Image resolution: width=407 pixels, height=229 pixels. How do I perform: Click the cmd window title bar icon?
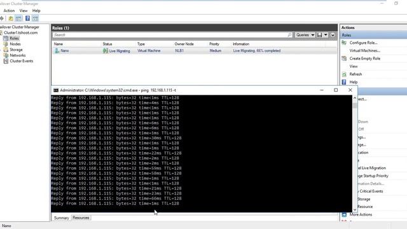pyautogui.click(x=56, y=90)
